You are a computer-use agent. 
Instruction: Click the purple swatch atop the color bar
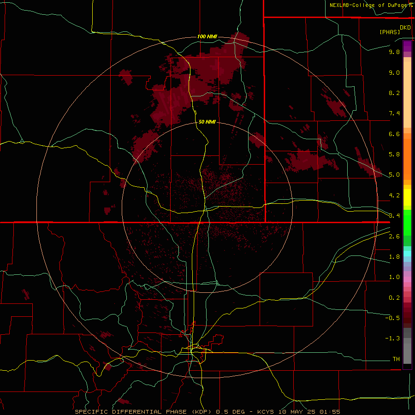(x=407, y=46)
